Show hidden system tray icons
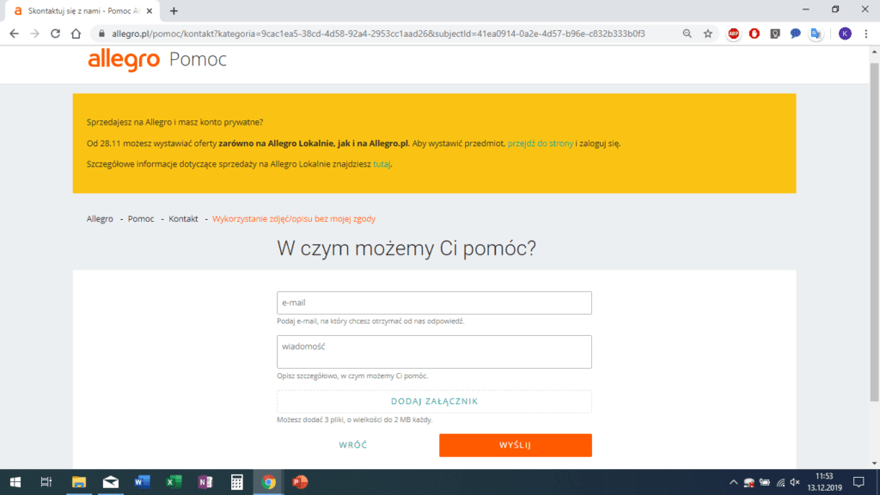 pos(733,482)
